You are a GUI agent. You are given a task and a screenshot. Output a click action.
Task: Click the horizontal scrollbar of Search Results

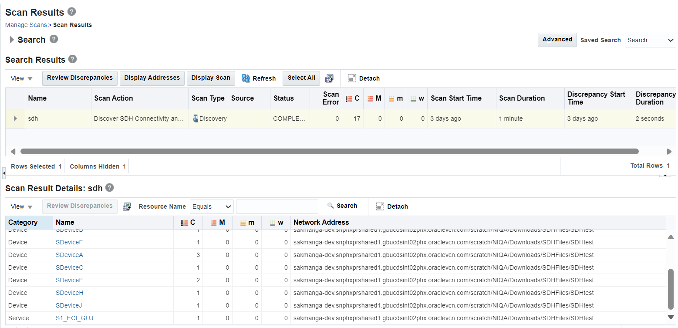click(x=329, y=152)
